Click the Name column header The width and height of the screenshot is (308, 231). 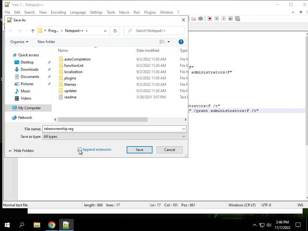pyautogui.click(x=63, y=51)
